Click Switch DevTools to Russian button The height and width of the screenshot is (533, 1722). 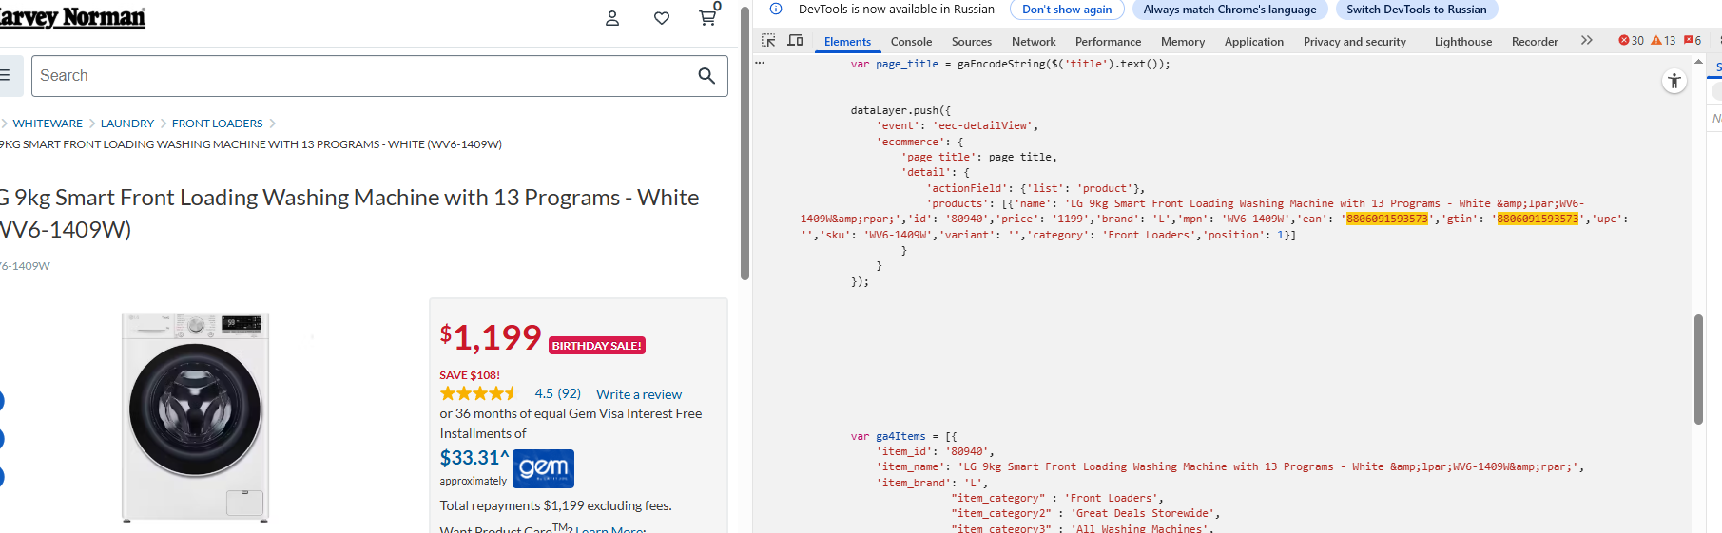tap(1417, 10)
